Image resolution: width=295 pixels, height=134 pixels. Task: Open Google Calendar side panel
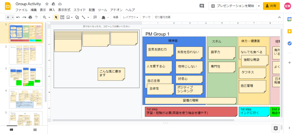click(x=289, y=19)
